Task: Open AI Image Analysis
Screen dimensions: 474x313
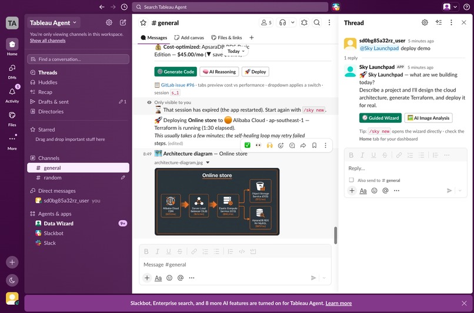Action: point(428,118)
